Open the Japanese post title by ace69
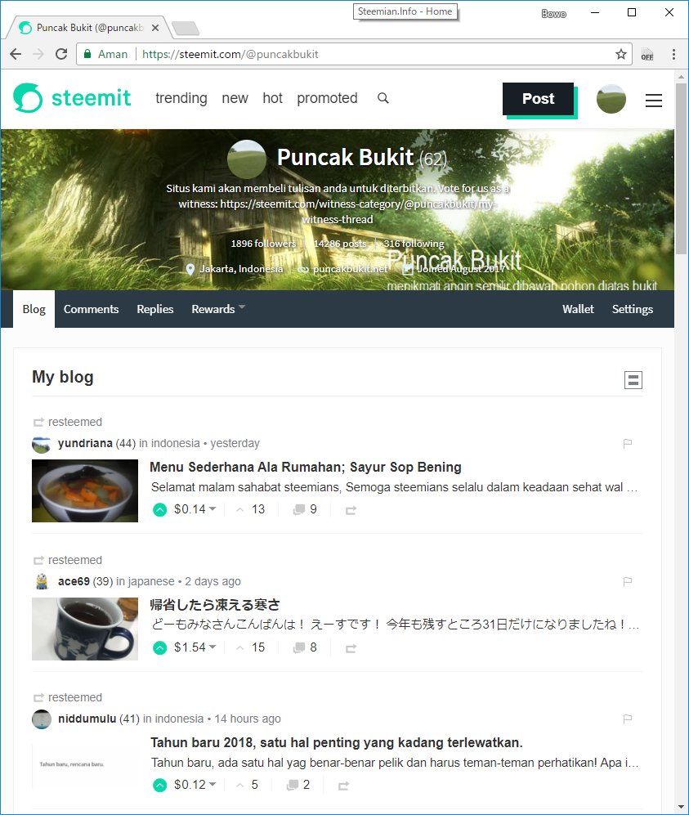Screen dimensions: 689x815 pos(215,604)
